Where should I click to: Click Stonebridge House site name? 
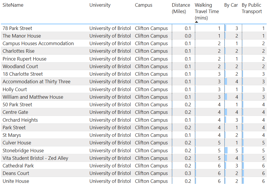(x=23, y=151)
